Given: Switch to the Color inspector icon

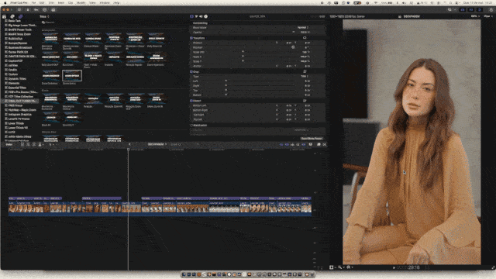Looking at the screenshot, I should click(196, 16).
